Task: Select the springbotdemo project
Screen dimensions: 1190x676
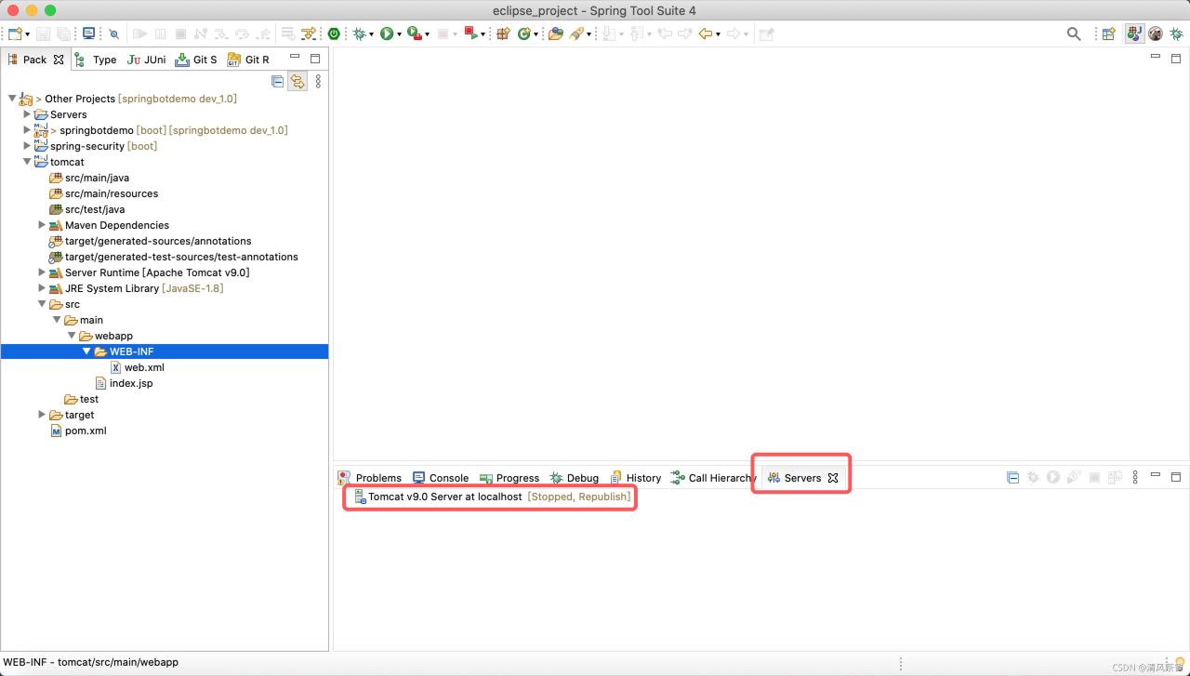Action: coord(97,130)
